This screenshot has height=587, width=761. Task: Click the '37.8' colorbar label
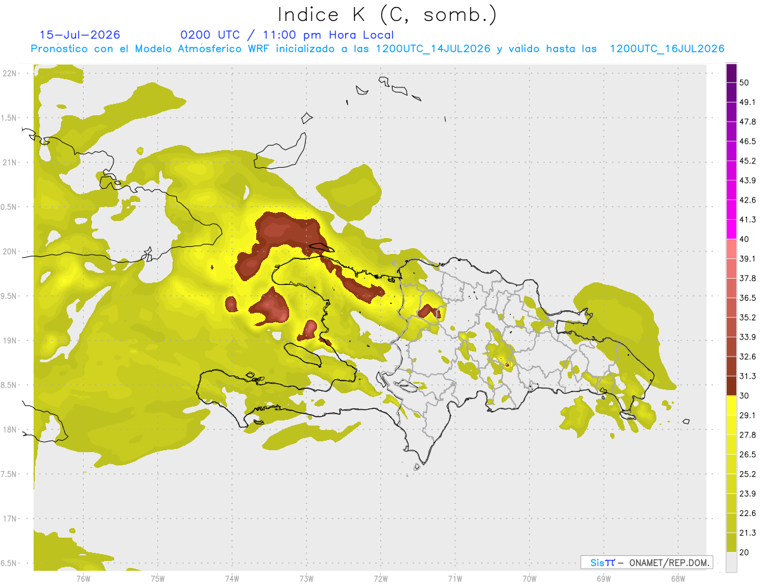coord(748,278)
